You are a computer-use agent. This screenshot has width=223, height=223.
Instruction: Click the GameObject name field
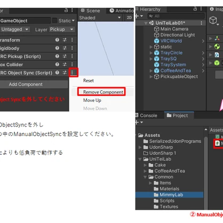pos(25,21)
